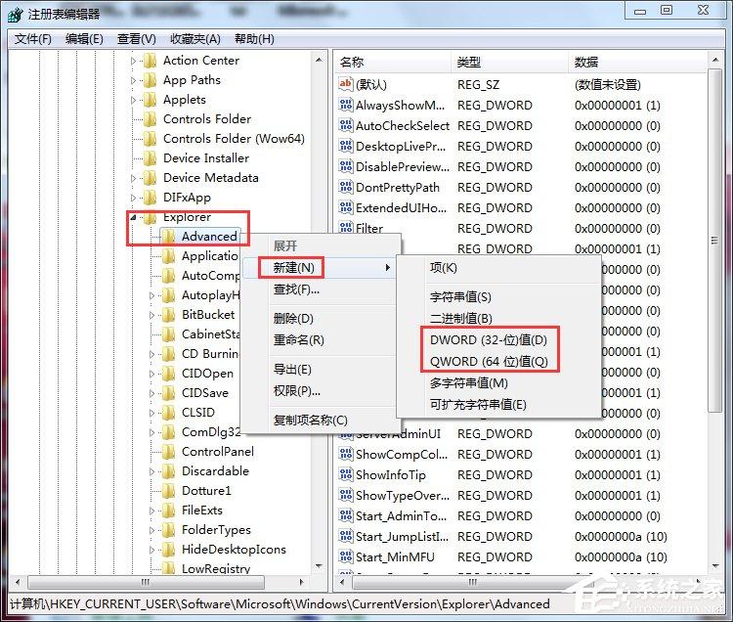Click the registry editor title bar icon
733x622 pixels.
(x=15, y=14)
